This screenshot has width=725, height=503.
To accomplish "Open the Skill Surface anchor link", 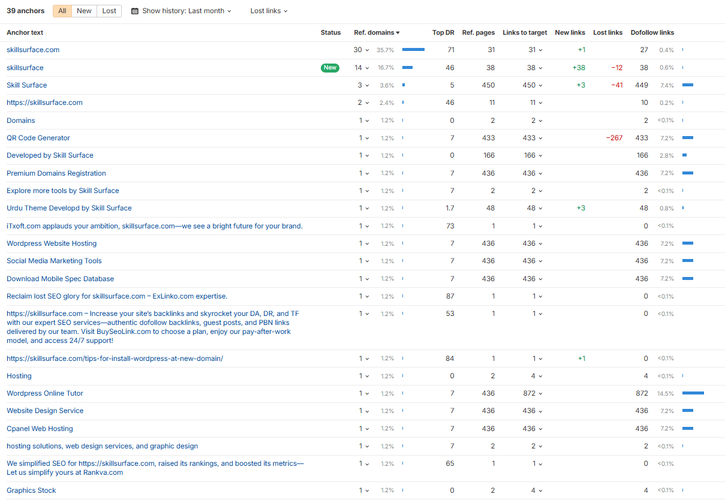I will tap(26, 85).
